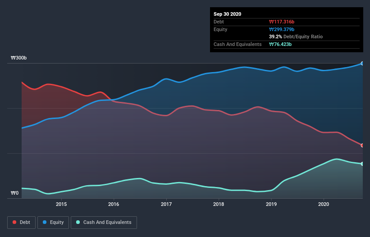This screenshot has height=237, width=370.
Task: Toggle the Equity legend button
Action: click(x=53, y=223)
